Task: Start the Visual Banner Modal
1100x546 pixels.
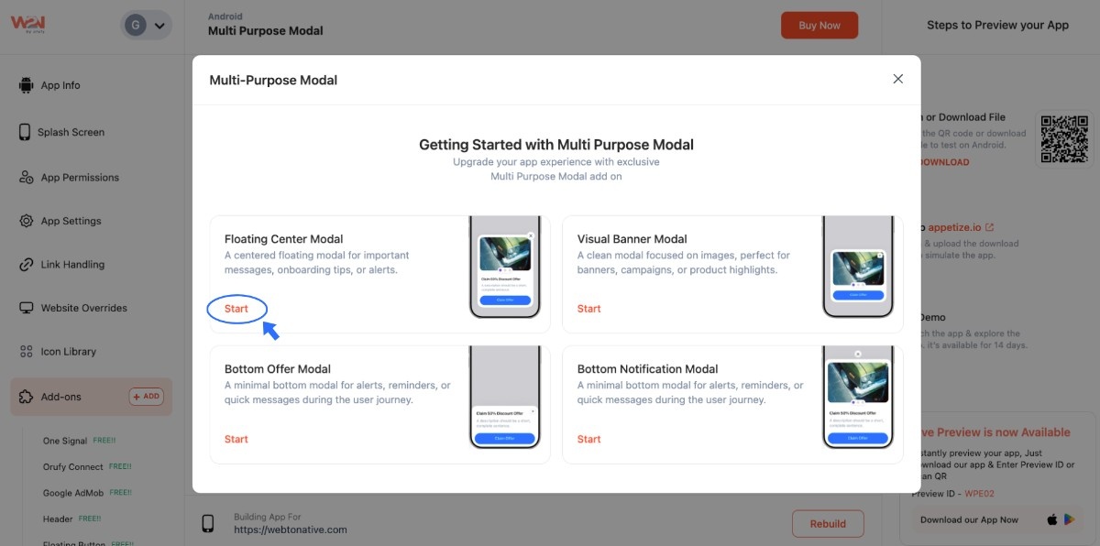Action: (589, 309)
